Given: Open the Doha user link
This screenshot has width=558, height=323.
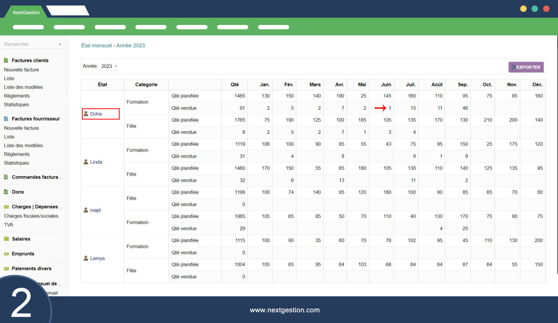Looking at the screenshot, I should tap(96, 114).
